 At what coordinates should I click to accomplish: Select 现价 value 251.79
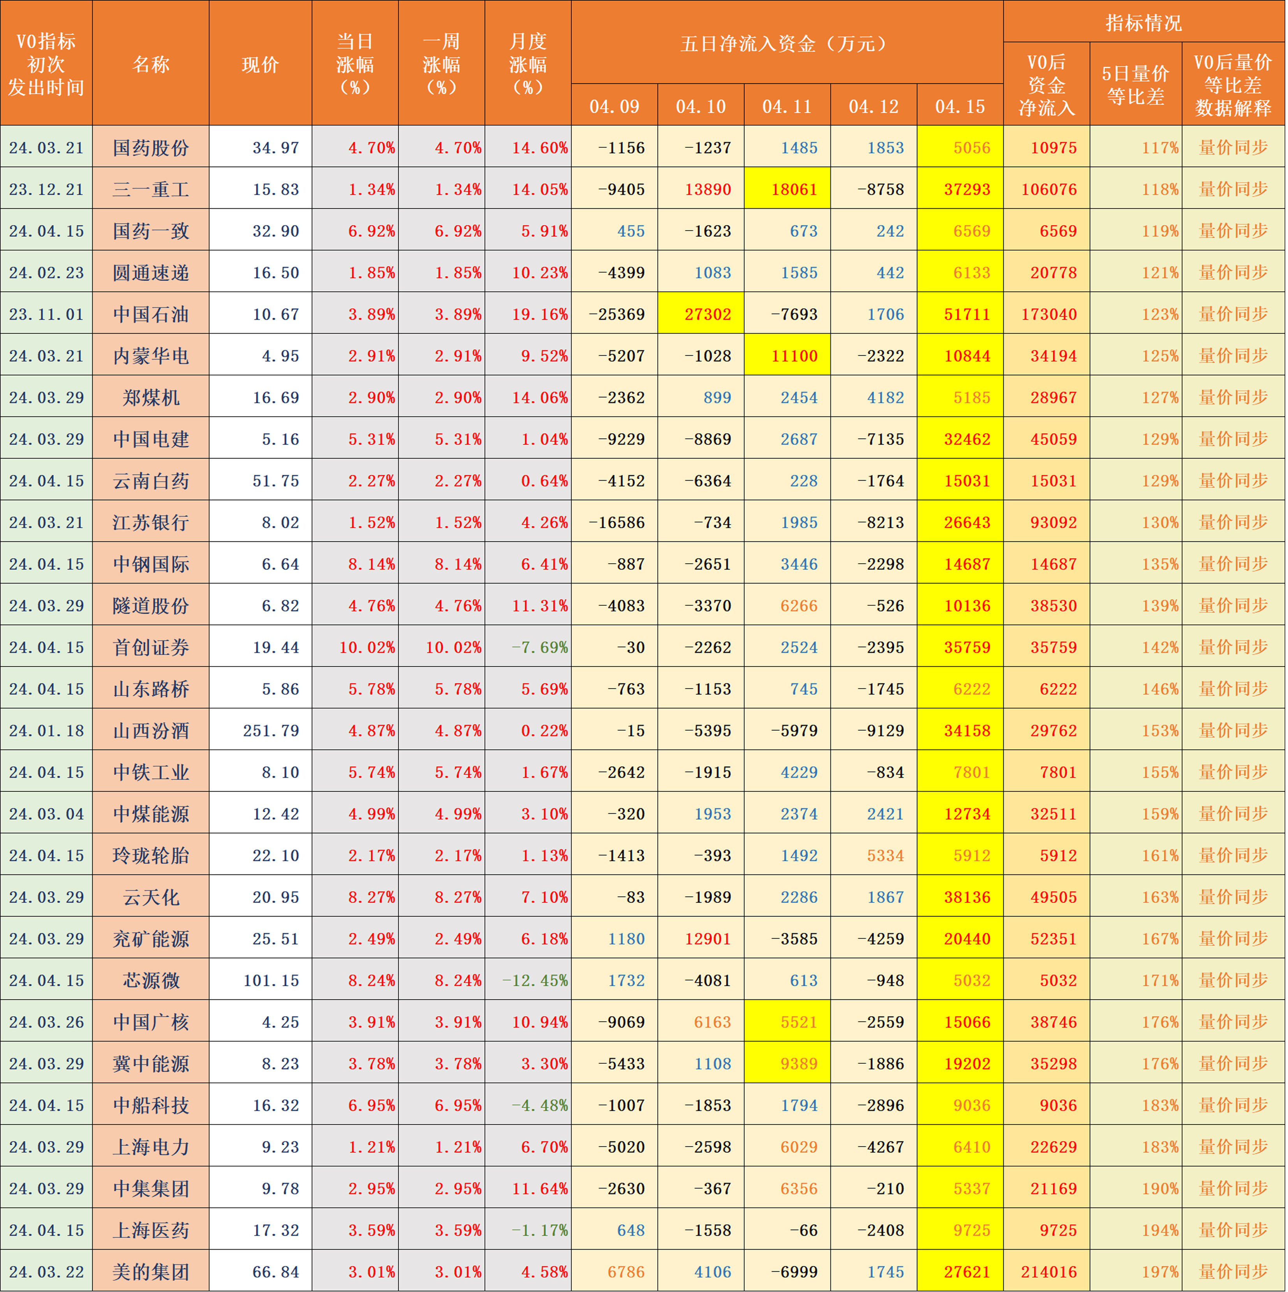[271, 730]
